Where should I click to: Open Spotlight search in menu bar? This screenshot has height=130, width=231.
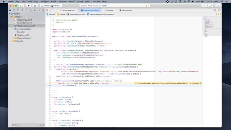coord(222,1)
